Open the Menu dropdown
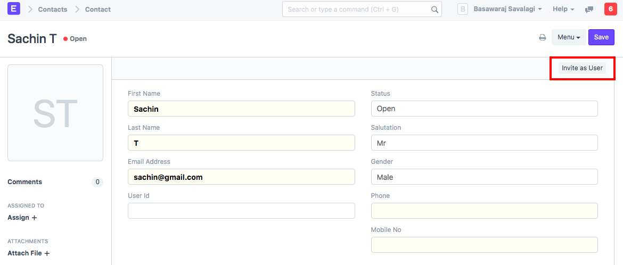 568,37
